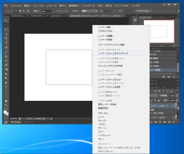This screenshot has height=154, width=184.
Task: Click the Navigator zoom slider
Action: coord(162,45)
